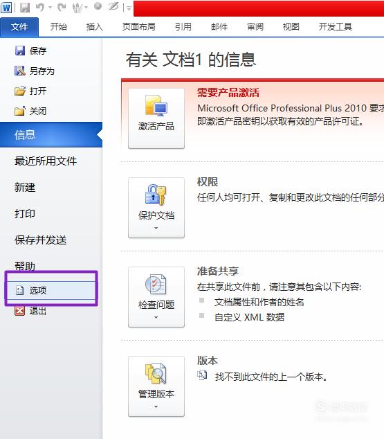Click the 关闭 label in the sidebar
The height and width of the screenshot is (439, 384).
tap(38, 111)
